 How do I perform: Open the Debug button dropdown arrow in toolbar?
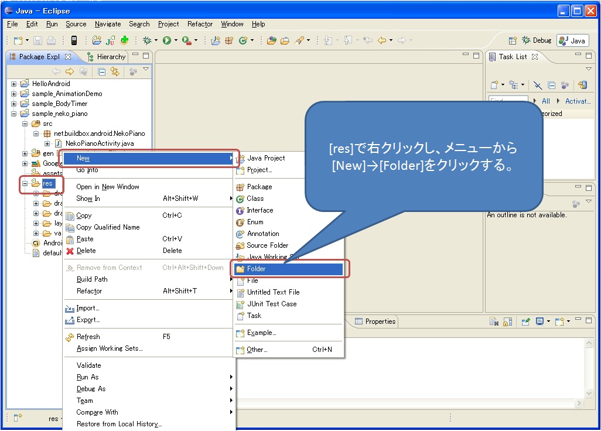(156, 40)
